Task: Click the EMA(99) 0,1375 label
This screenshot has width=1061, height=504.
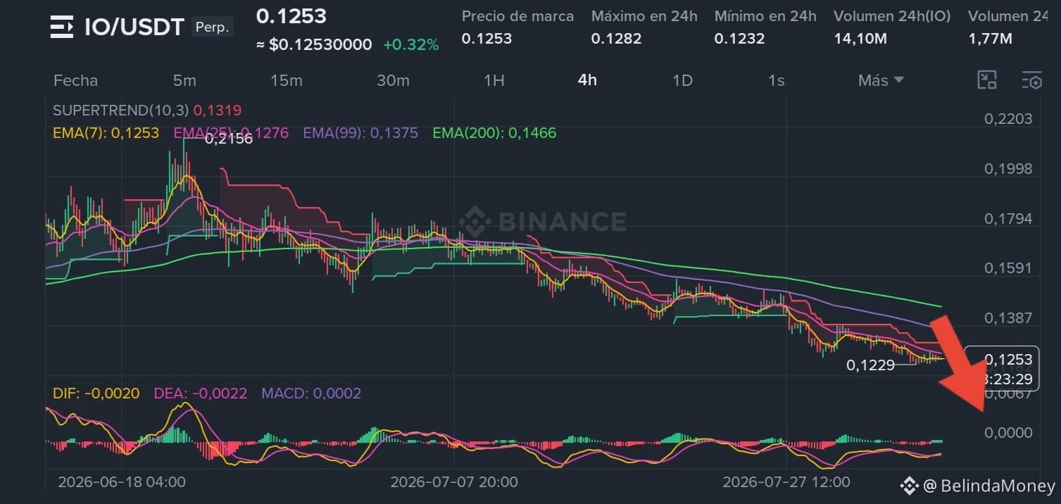Action: [x=360, y=132]
